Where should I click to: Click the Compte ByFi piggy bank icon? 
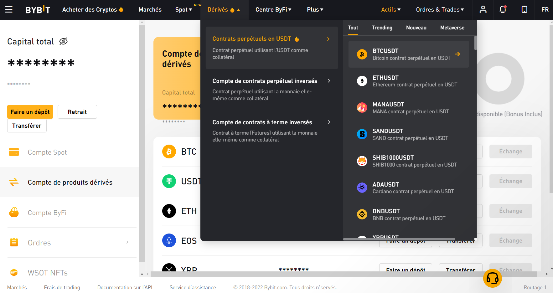(x=14, y=212)
